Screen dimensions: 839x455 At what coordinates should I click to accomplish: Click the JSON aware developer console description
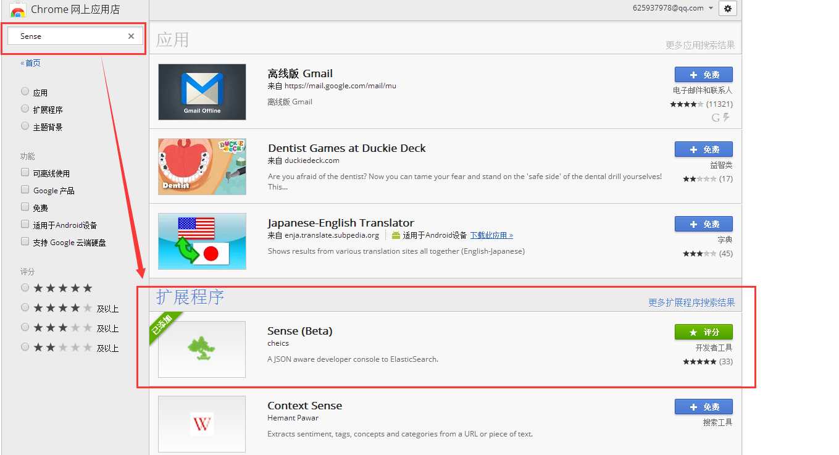353,359
